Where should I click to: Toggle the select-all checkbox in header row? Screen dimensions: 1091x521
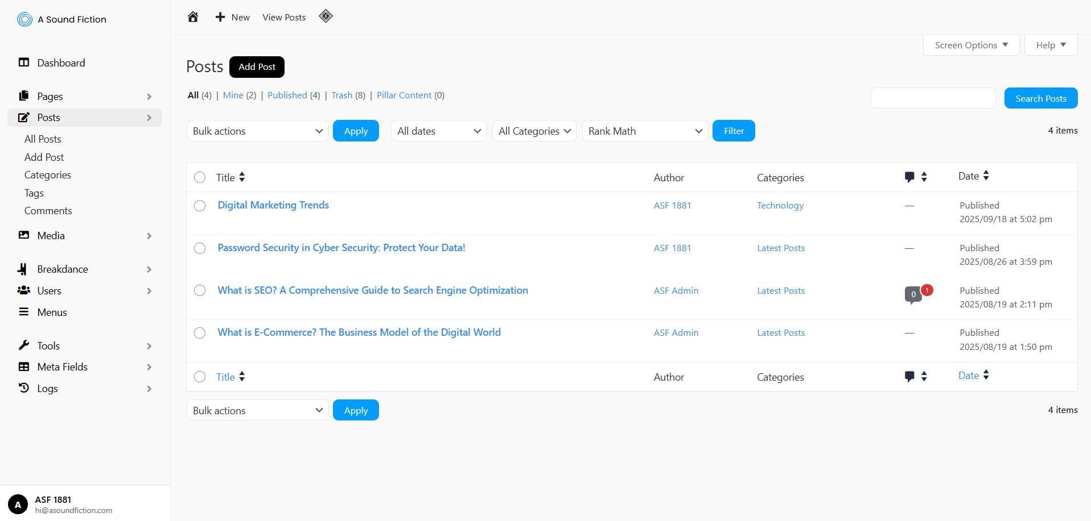click(x=200, y=177)
